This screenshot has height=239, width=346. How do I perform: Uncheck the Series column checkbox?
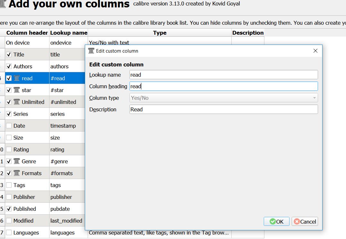coord(9,114)
